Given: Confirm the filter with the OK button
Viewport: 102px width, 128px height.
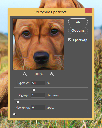Looking at the screenshot, I should coord(78,22).
